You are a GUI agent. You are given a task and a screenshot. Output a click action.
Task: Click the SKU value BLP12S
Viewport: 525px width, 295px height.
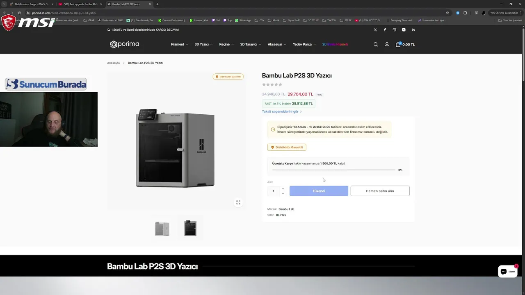click(x=281, y=215)
